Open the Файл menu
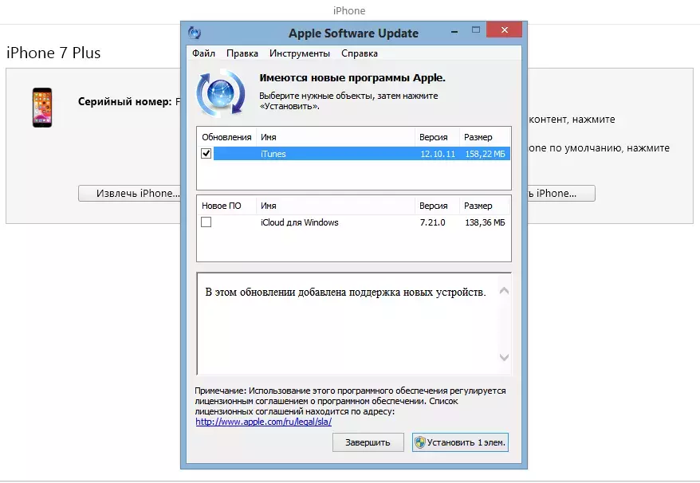 (203, 53)
